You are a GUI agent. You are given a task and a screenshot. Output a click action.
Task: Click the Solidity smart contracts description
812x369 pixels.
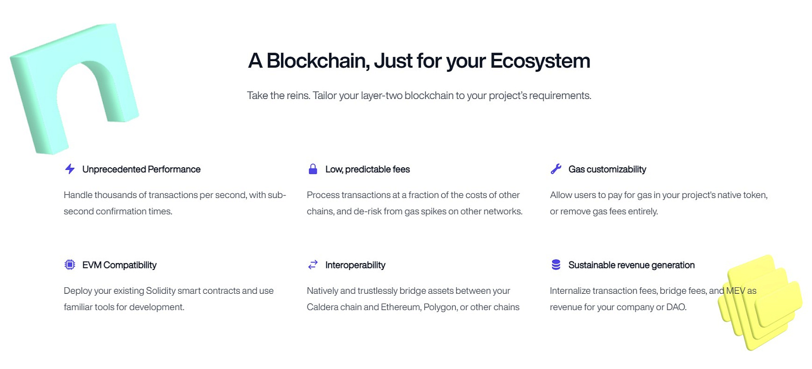169,299
